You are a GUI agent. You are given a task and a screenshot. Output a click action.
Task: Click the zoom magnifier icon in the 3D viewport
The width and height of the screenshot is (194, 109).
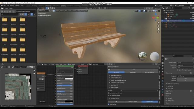pyautogui.click(x=158, y=23)
